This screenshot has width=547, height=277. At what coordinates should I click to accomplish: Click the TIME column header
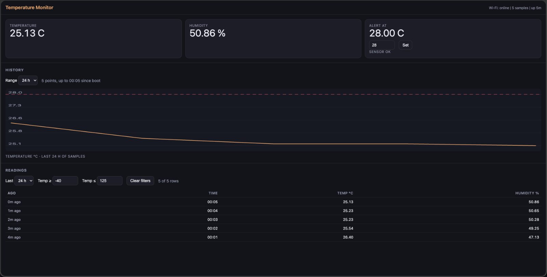tap(213, 193)
